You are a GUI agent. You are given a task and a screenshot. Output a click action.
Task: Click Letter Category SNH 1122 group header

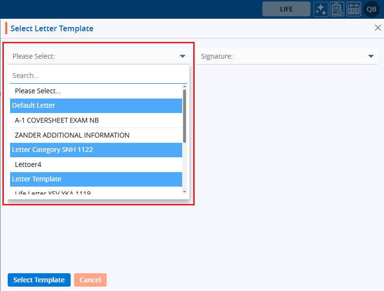point(52,150)
